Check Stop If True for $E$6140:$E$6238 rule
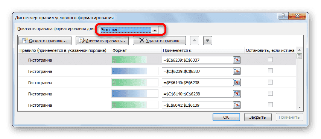Image resolution: width=321 pixels, height=139 pixels. (271, 82)
